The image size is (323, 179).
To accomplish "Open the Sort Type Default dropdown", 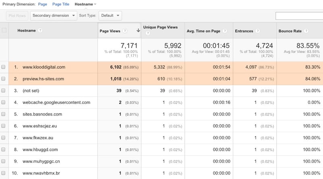I will point(110,16).
